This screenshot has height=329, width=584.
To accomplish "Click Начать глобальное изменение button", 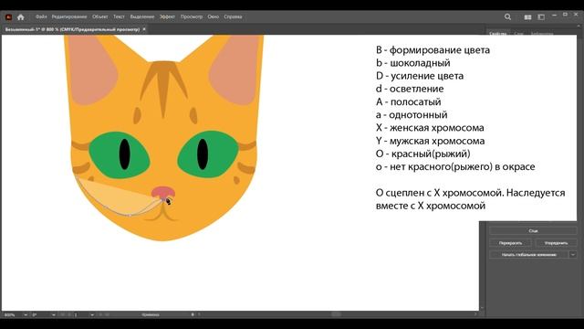I will [529, 255].
